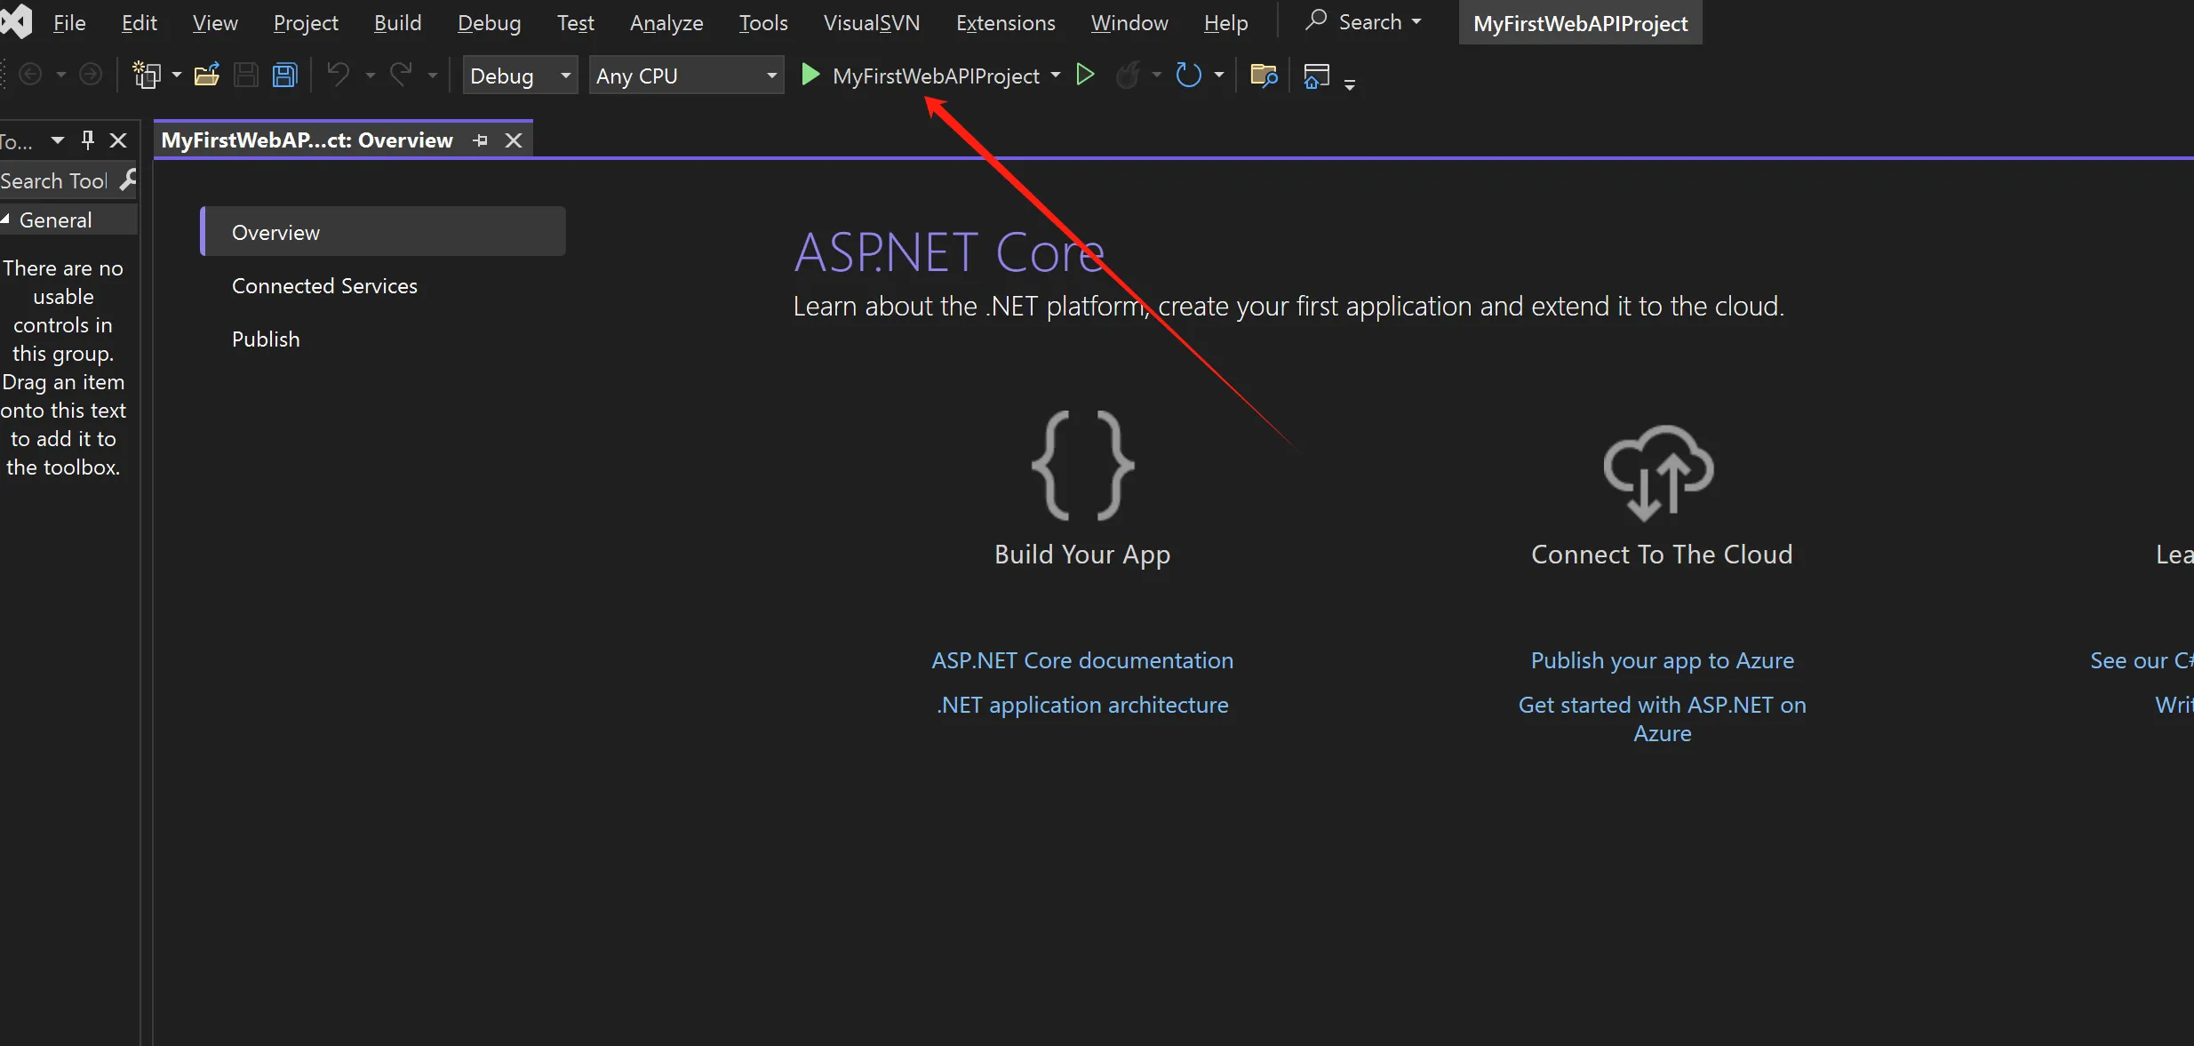
Task: Click the Save single-disk icon
Action: pyautogui.click(x=245, y=75)
